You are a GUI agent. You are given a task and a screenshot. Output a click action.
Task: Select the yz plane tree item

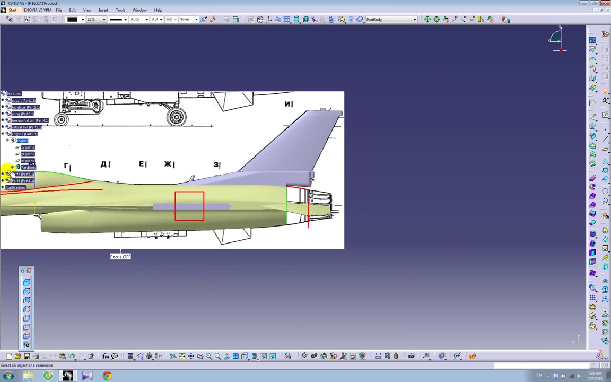point(28,154)
